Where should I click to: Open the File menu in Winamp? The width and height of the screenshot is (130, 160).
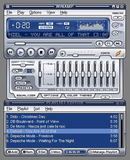[x=9, y=12]
